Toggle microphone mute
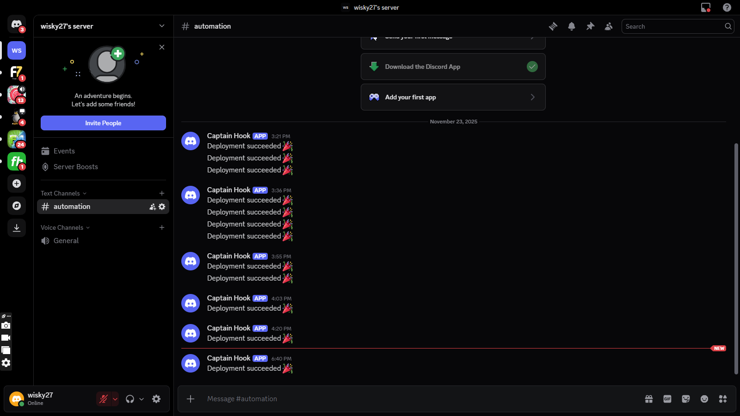This screenshot has height=416, width=740. click(104, 399)
